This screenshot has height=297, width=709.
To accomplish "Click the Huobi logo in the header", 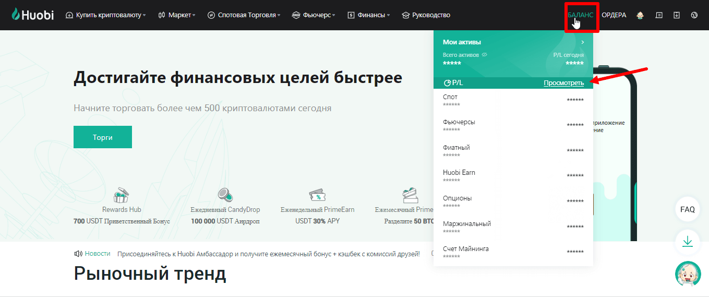I will tap(32, 15).
